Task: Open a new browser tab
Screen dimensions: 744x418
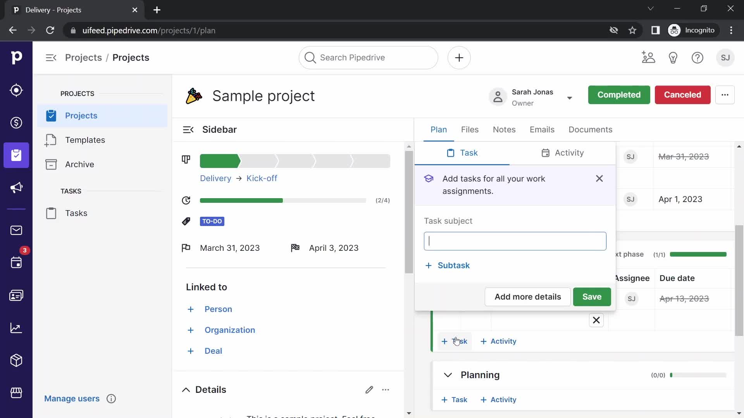Action: [x=157, y=10]
